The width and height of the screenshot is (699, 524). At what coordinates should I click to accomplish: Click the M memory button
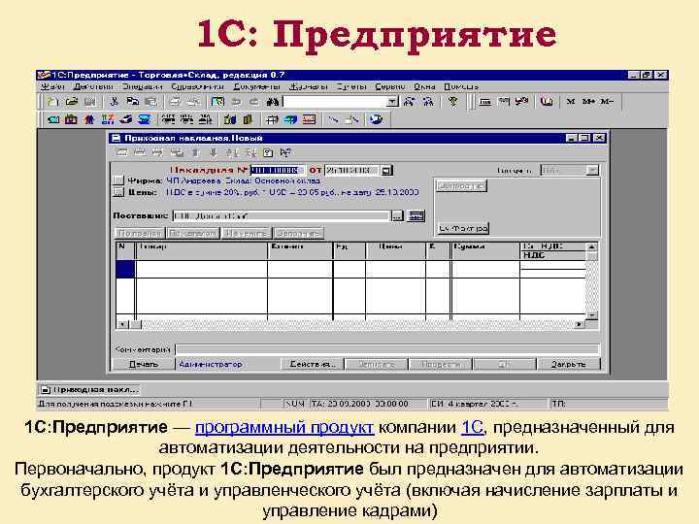(570, 102)
